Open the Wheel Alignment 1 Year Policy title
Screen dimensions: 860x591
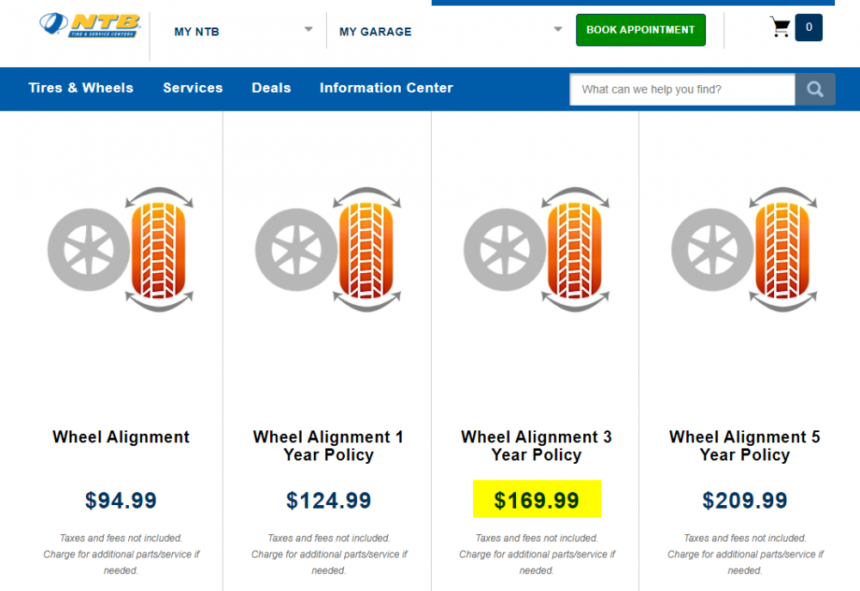tap(329, 446)
